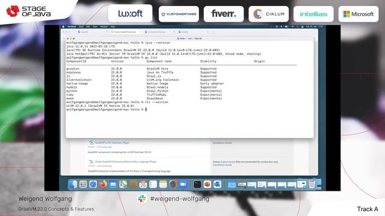The image size is (385, 216).
Task: Switch to Terminal via Dock icon
Action: 197,184
